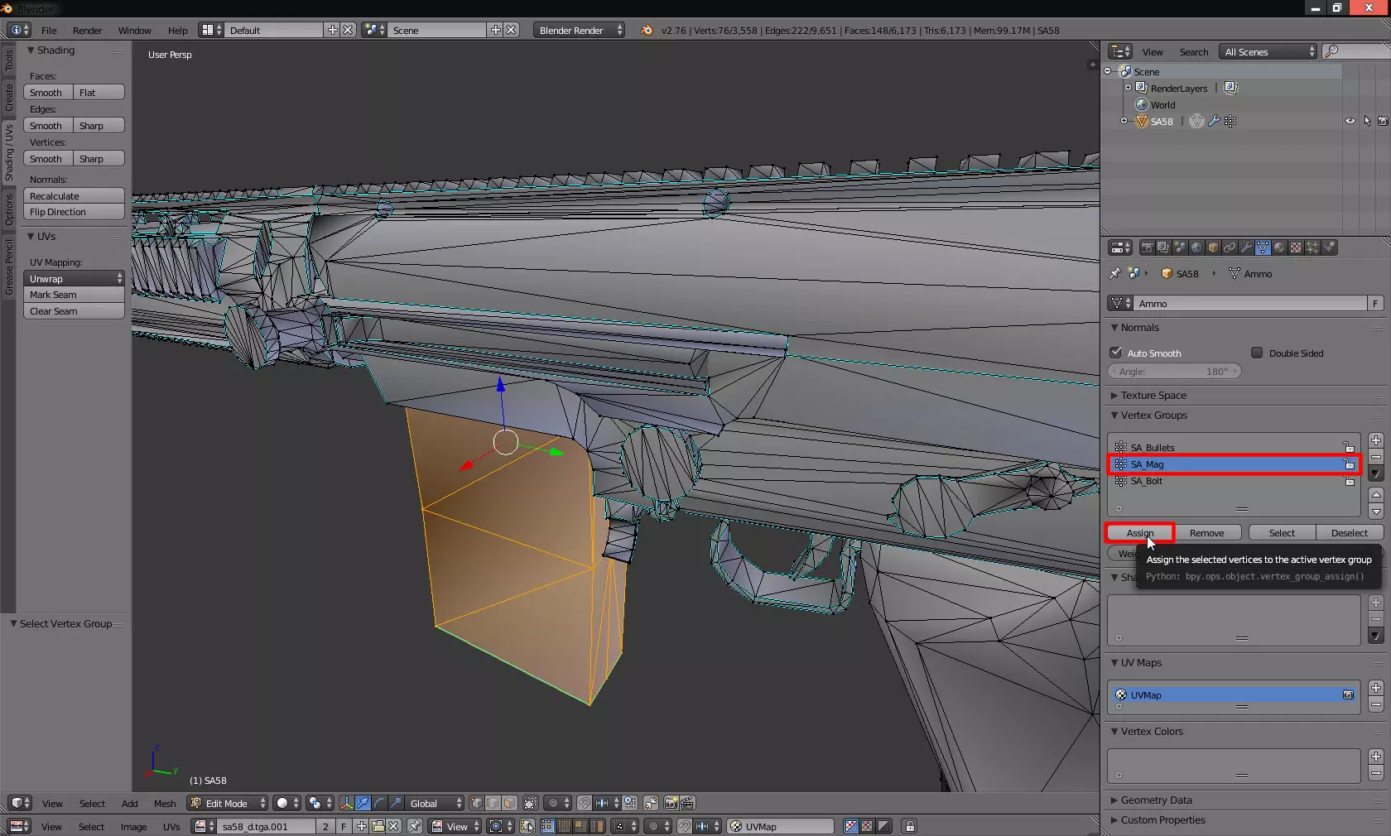Screen dimensions: 1391x836
Task: Pin the properties context with pushpin icon
Action: click(1114, 273)
